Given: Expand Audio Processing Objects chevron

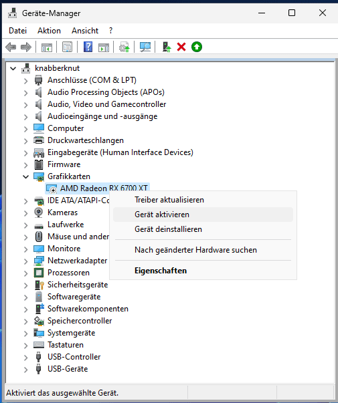Looking at the screenshot, I should pos(25,93).
